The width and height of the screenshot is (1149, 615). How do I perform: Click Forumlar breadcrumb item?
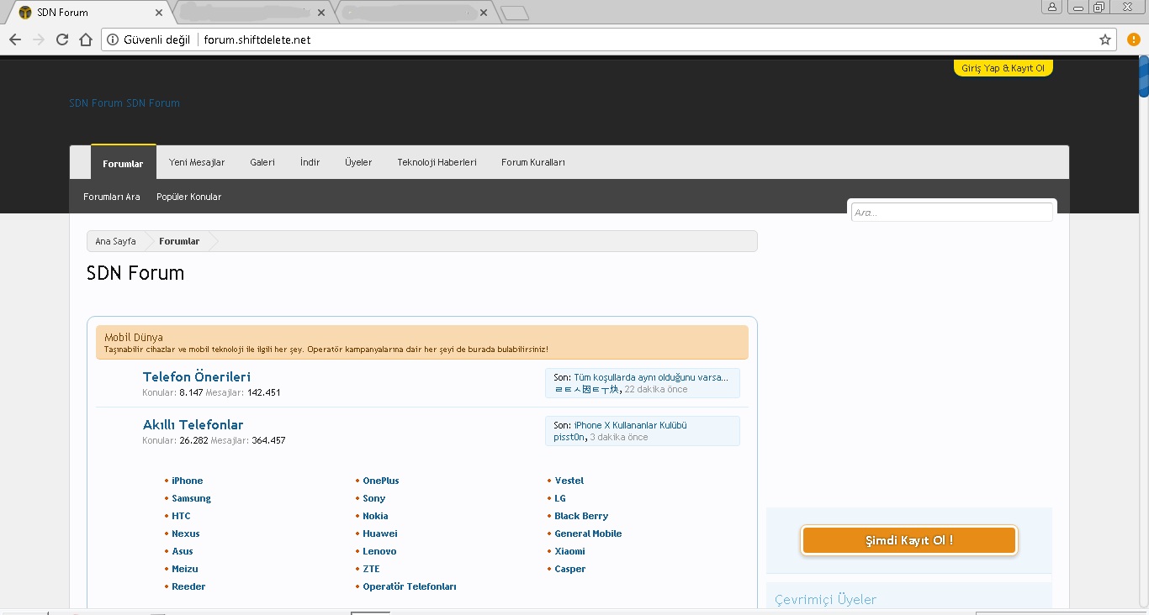pos(179,241)
